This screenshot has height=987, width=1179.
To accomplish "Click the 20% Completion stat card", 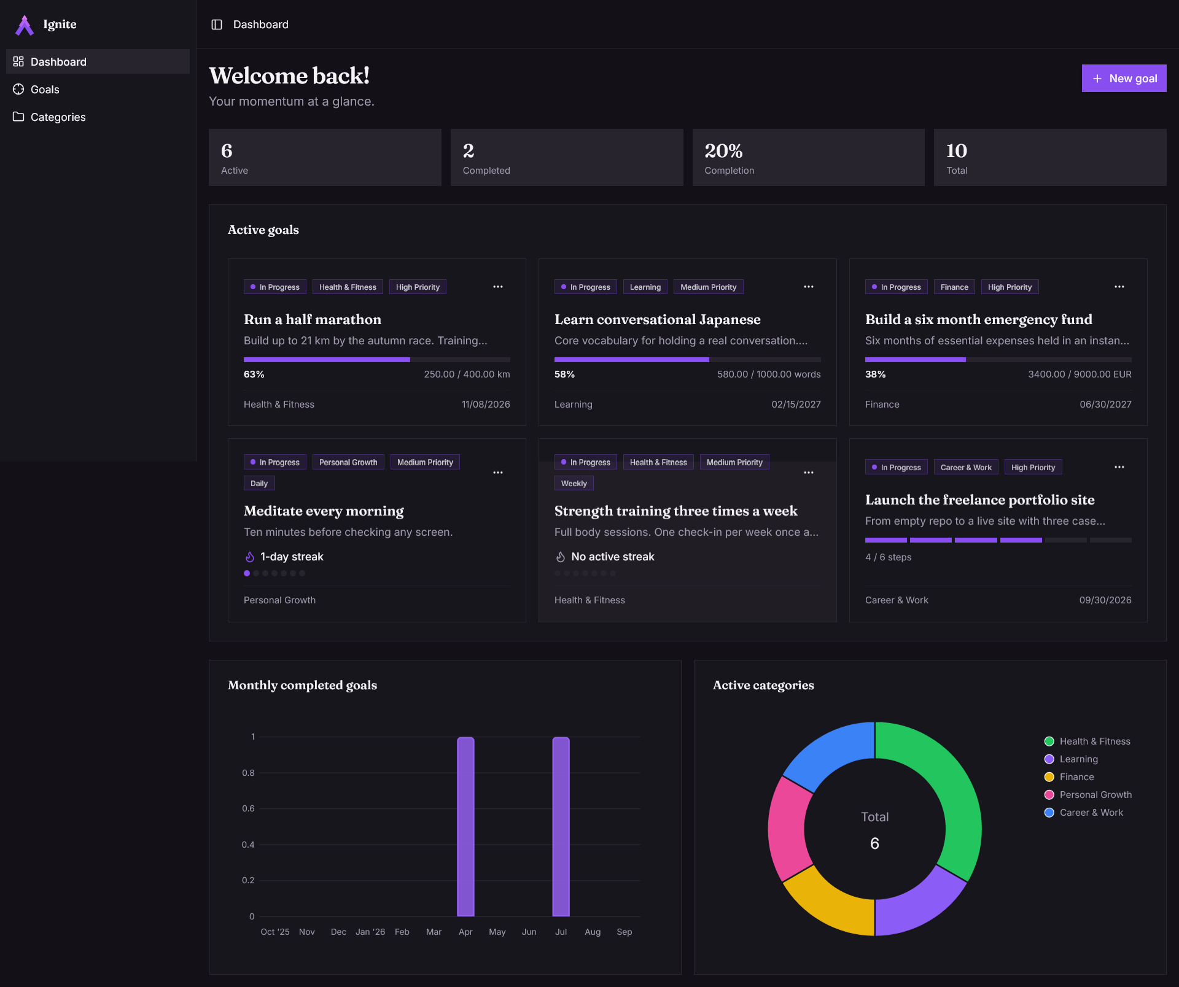I will pyautogui.click(x=808, y=157).
